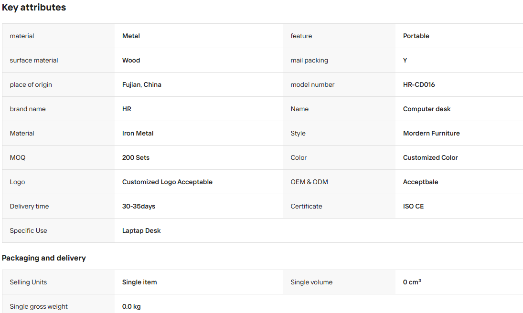
Task: Select the Wood surface material value
Action: point(131,60)
